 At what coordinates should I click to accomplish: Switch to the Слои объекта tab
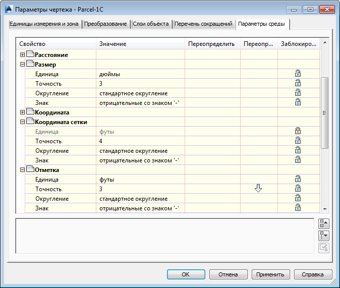pyautogui.click(x=151, y=24)
